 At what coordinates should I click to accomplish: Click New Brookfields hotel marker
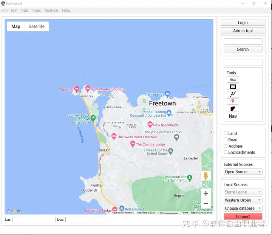[150, 125]
